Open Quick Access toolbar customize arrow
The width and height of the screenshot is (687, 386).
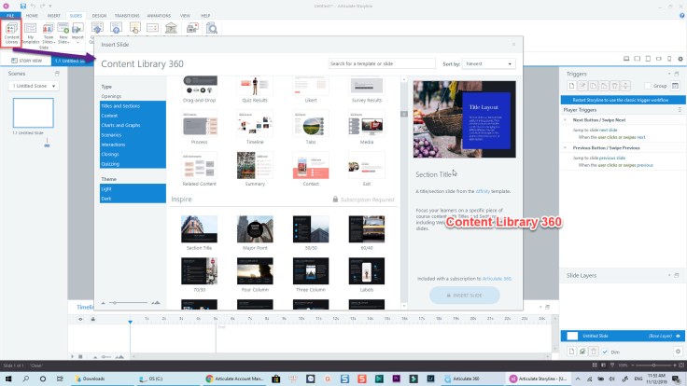(x=50, y=7)
